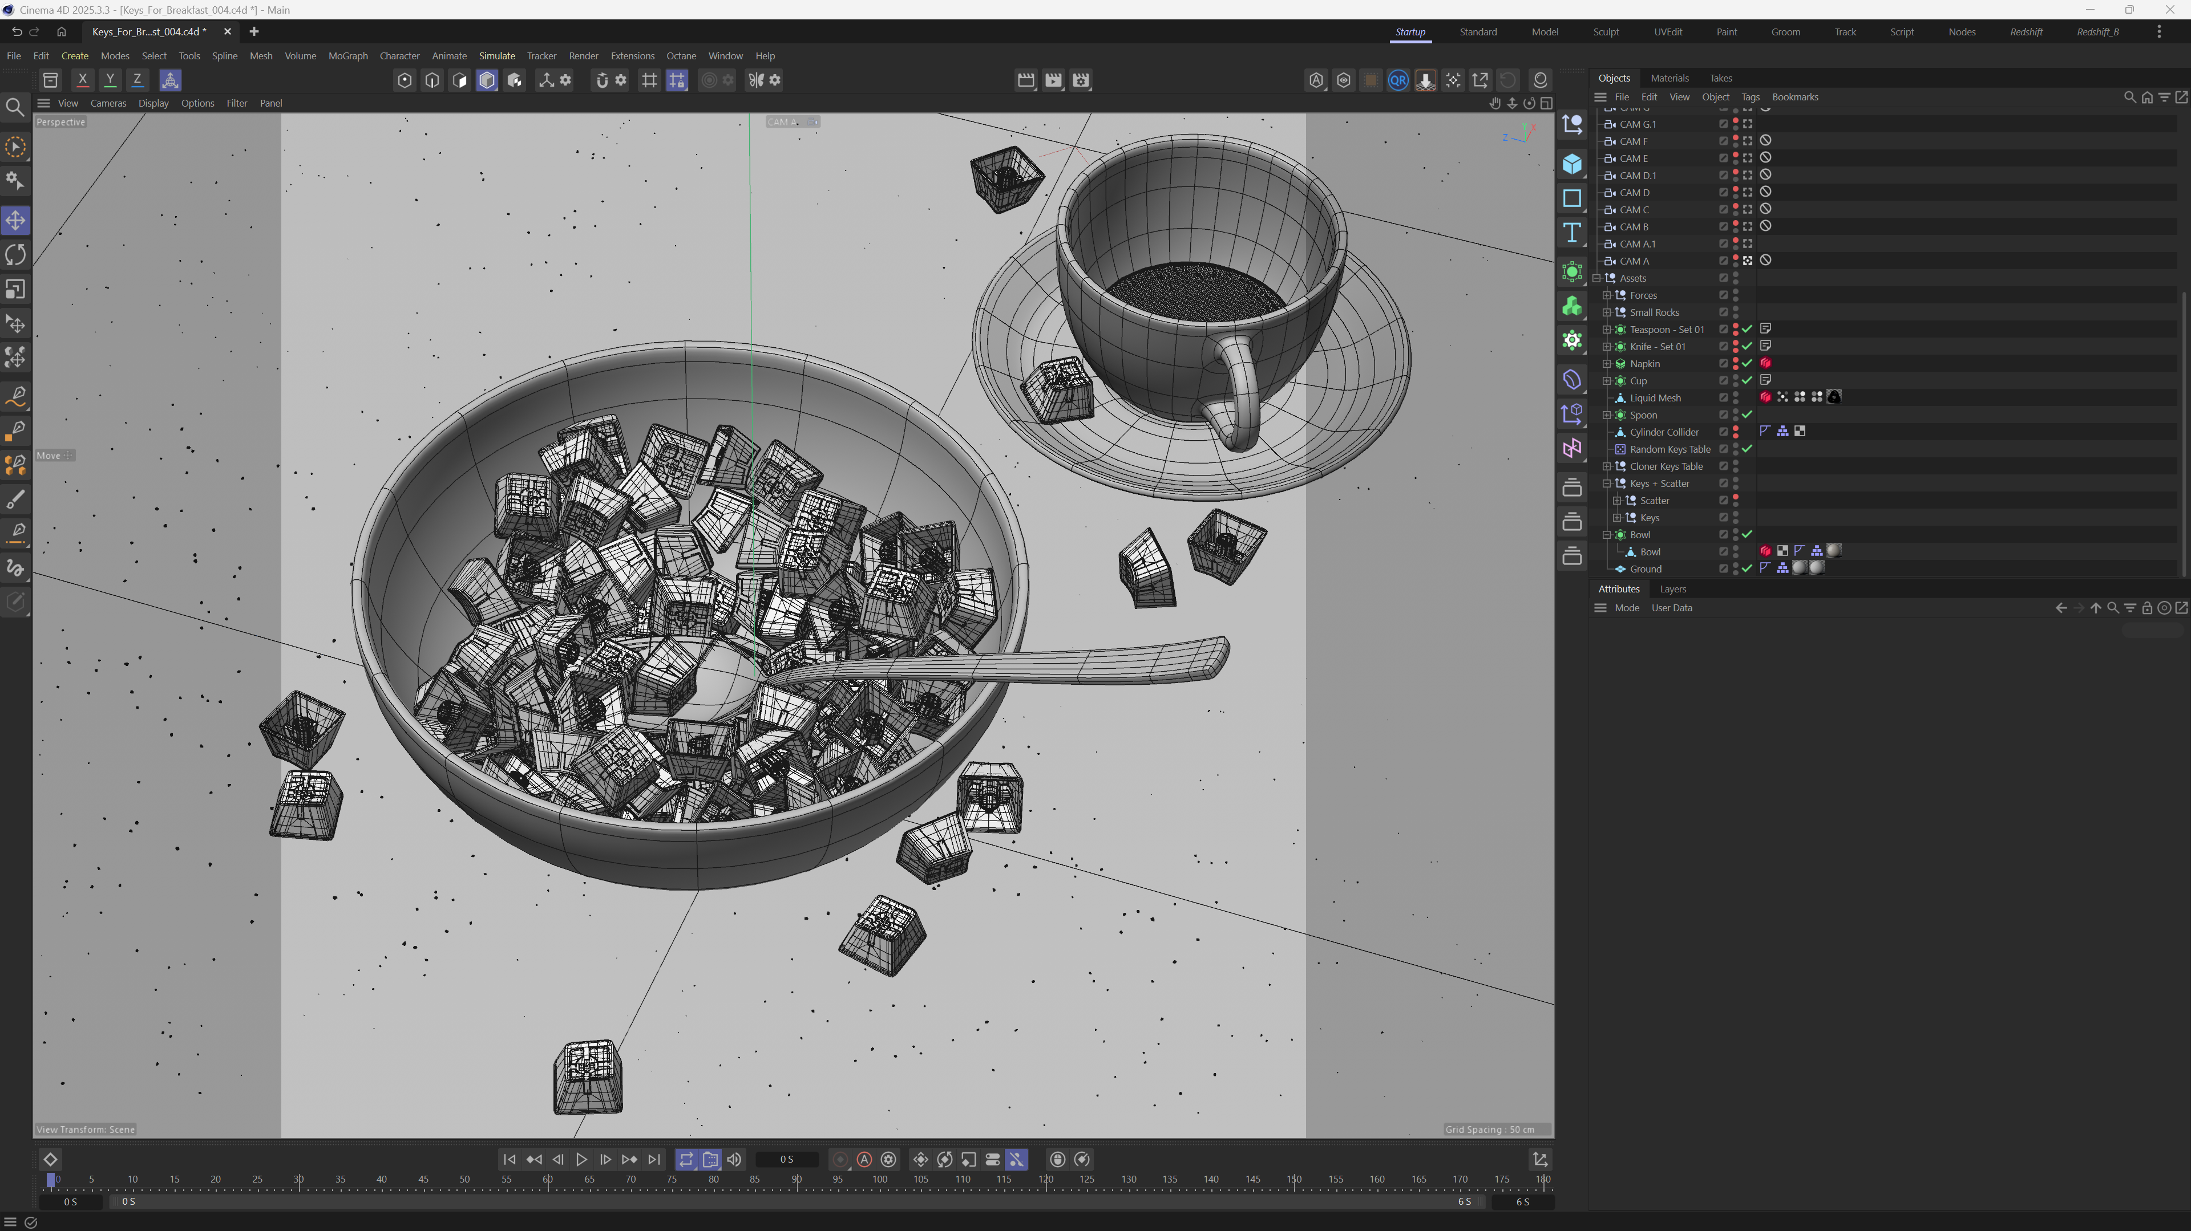This screenshot has width=2191, height=1231.
Task: Click the Text spline tool icon
Action: click(x=1572, y=233)
